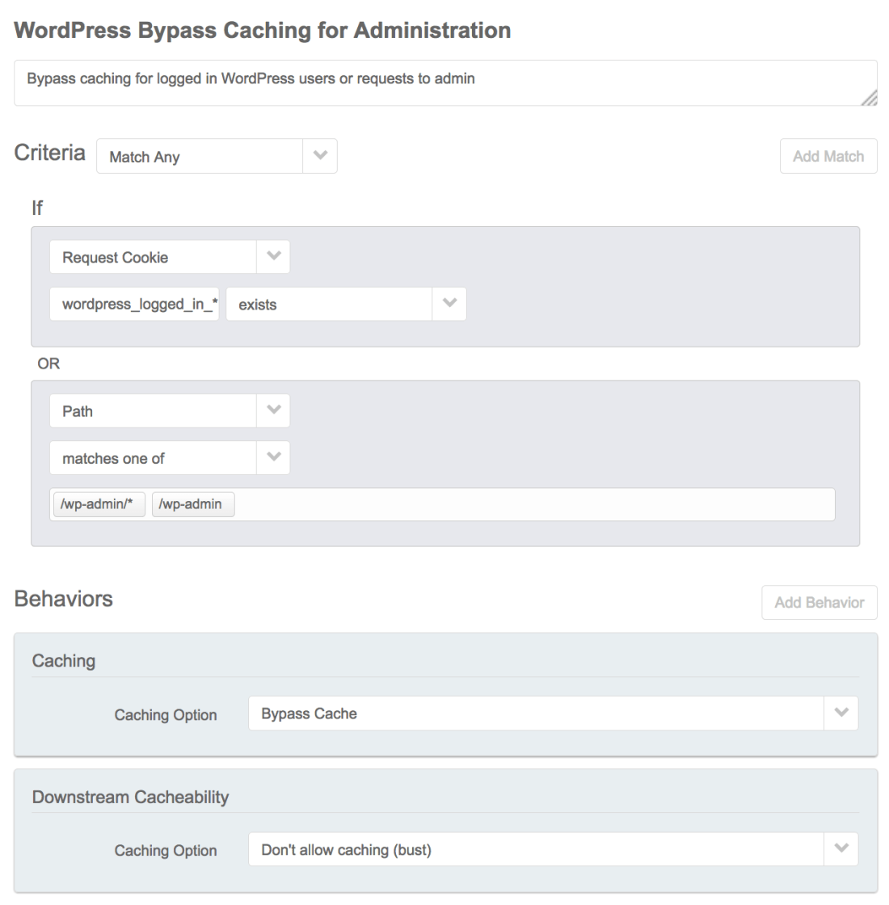Open the Don't allow caching (bust) dropdown

click(536, 850)
